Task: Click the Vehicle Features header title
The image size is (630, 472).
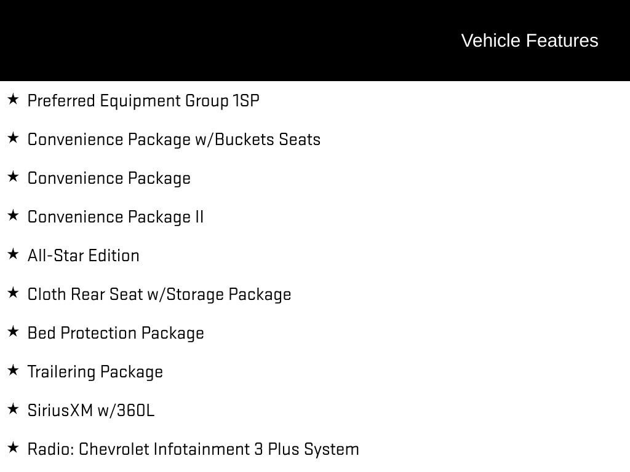Action: (530, 41)
